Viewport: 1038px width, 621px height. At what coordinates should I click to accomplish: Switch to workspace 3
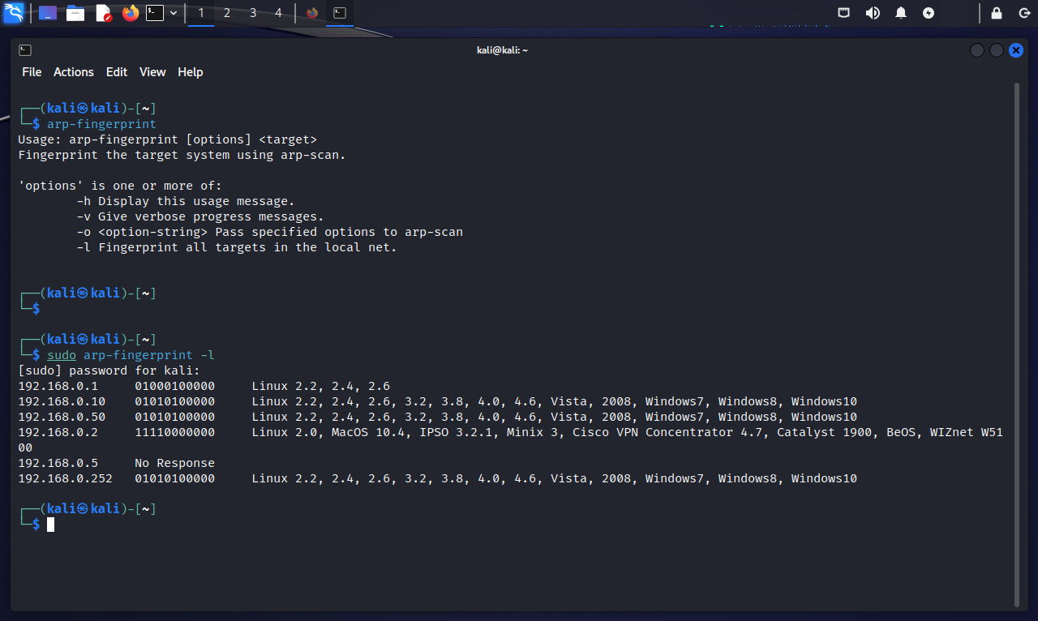tap(253, 13)
